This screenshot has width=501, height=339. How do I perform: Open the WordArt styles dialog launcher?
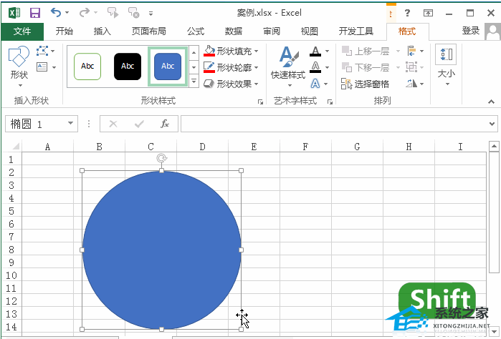pos(330,102)
